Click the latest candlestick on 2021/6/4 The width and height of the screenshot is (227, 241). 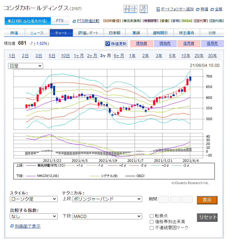pos(190,79)
